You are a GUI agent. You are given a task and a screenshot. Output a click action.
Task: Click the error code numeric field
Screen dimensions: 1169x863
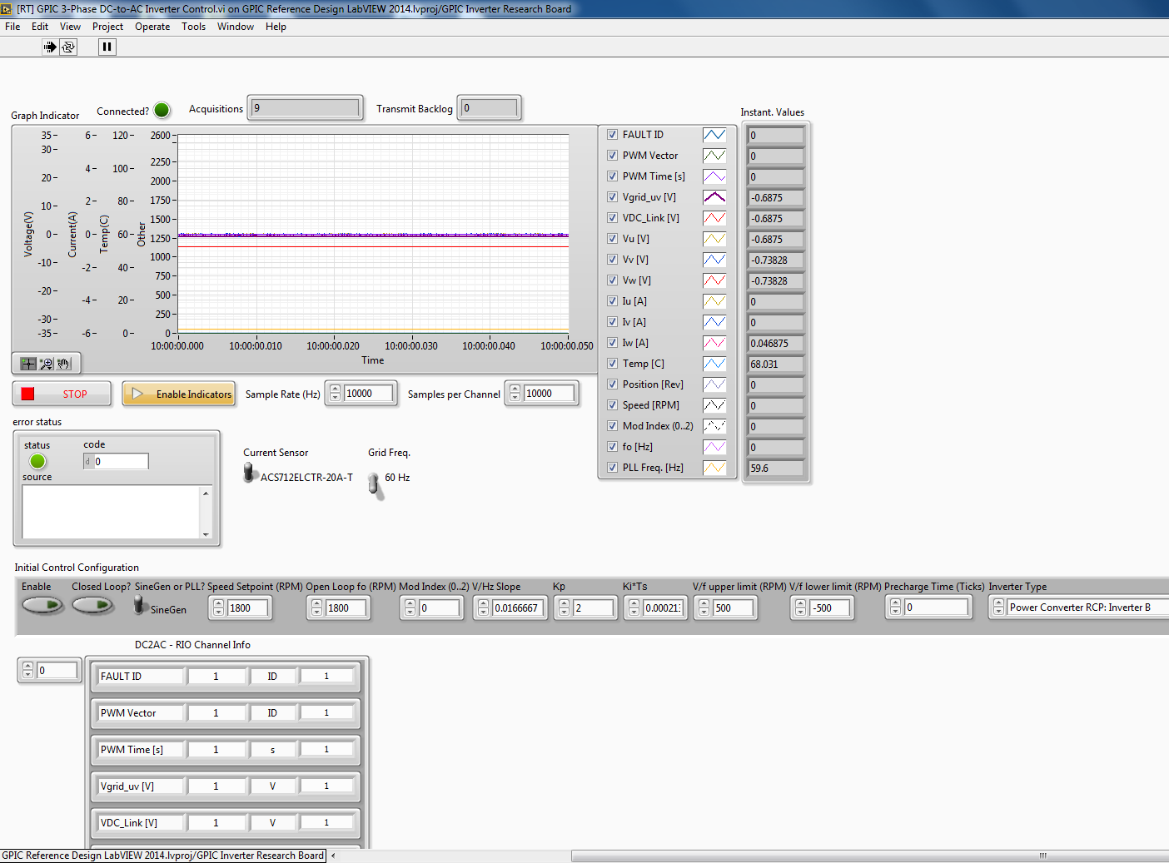(121, 461)
